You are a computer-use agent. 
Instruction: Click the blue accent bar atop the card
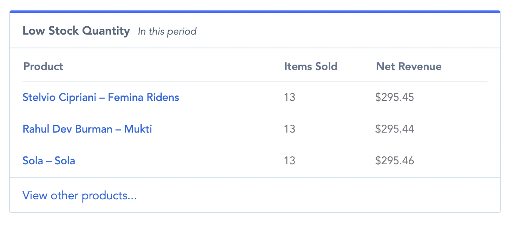click(255, 12)
